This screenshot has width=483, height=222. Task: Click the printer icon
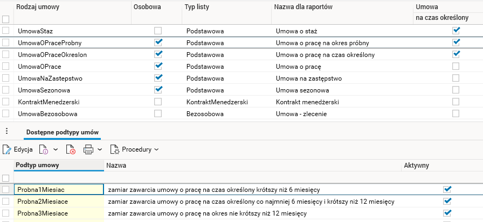click(88, 149)
